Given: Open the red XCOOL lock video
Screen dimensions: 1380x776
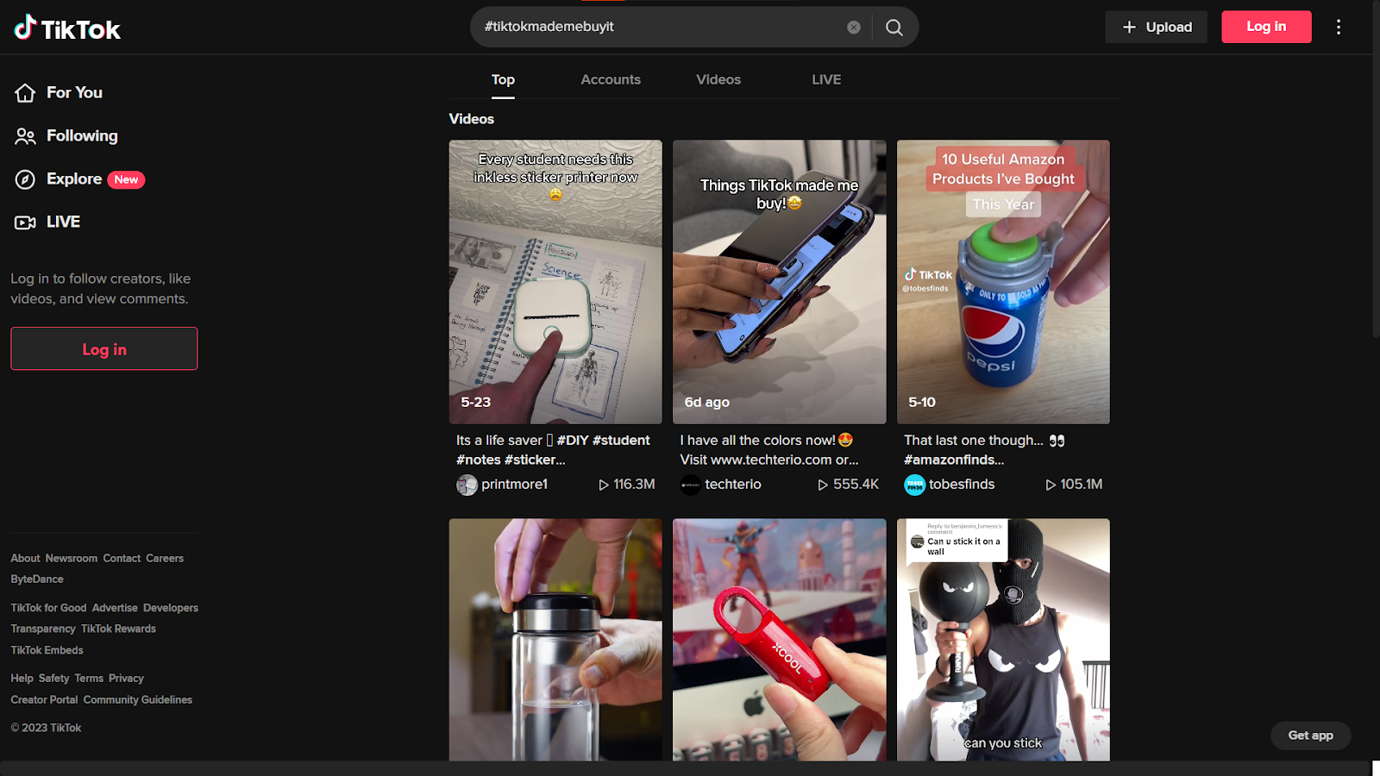Looking at the screenshot, I should [780, 640].
